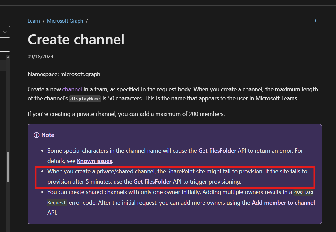Click the displayName code text

coord(85,99)
